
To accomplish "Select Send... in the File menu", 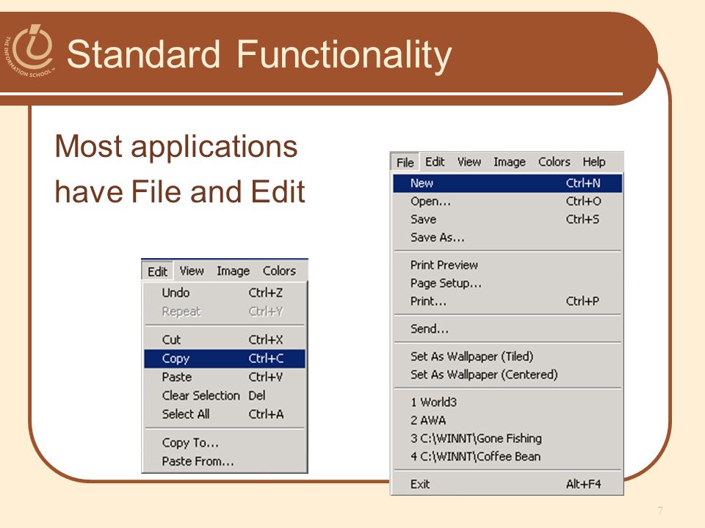I will tap(507, 329).
